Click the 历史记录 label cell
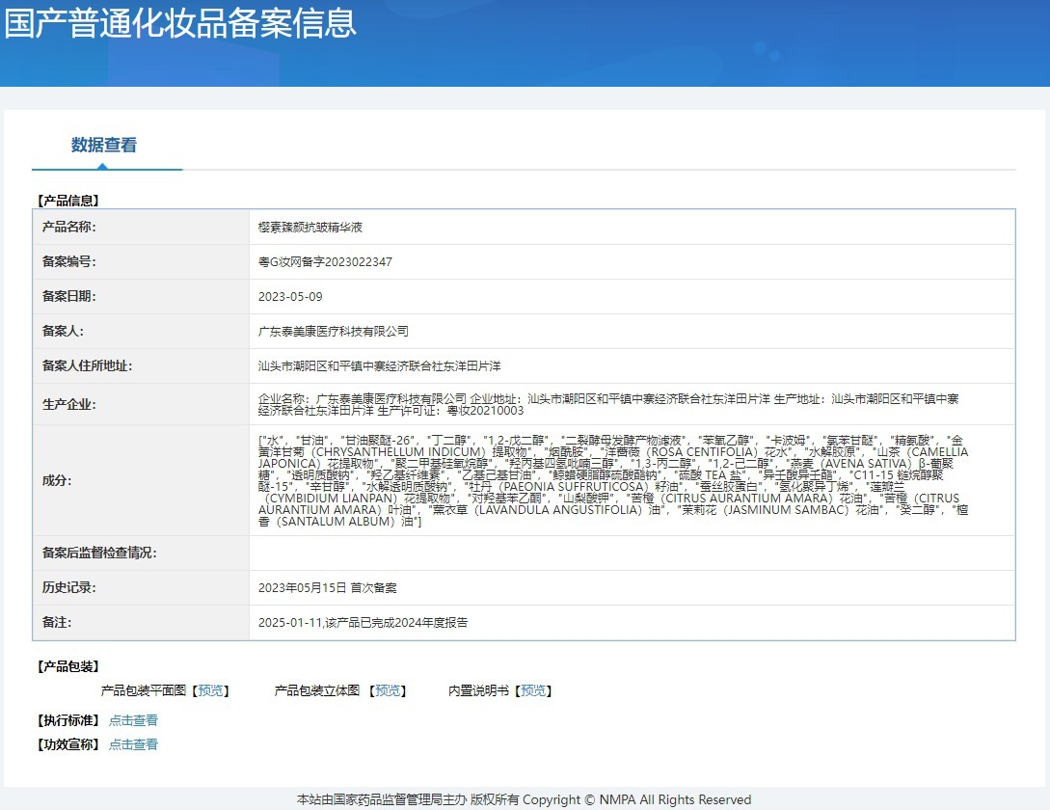Viewport: 1050px width, 810px height. pos(142,587)
